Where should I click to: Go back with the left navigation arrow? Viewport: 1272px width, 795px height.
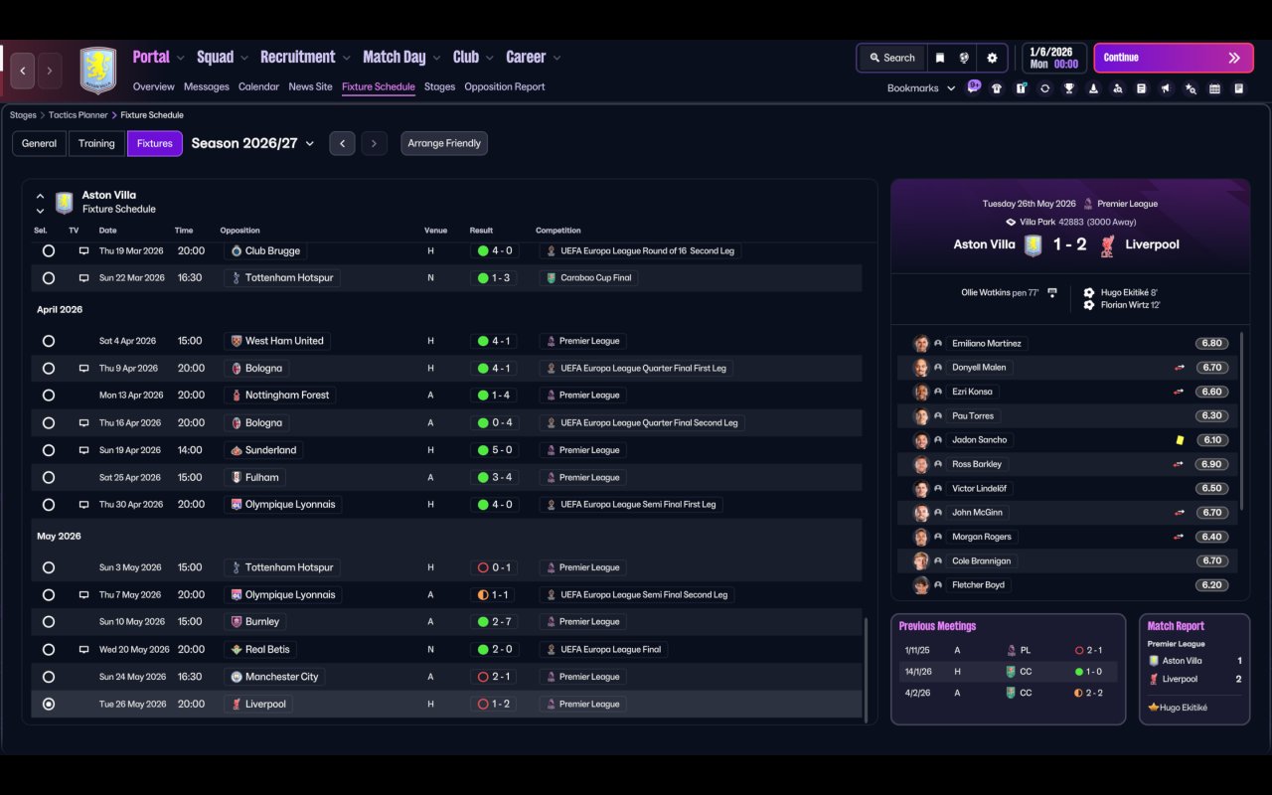coord(23,71)
